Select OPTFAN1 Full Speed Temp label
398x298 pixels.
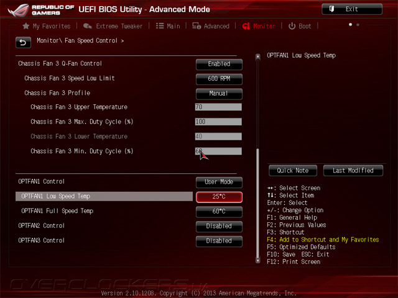57,211
